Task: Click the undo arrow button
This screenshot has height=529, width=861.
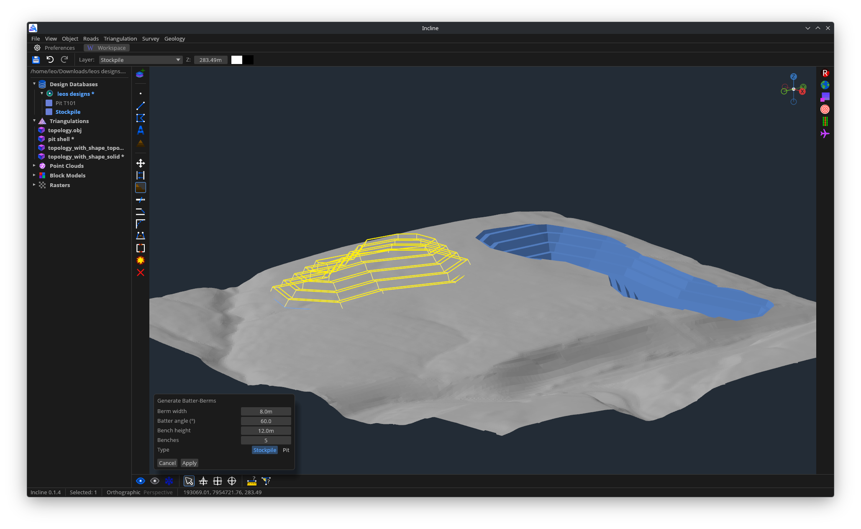Action: click(50, 60)
